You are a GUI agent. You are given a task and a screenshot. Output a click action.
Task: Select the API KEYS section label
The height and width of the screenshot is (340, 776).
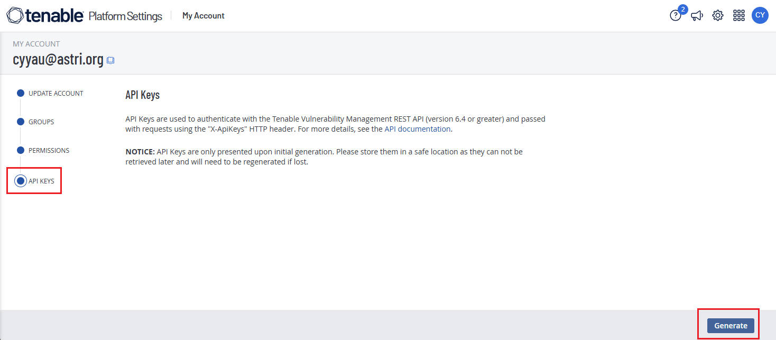click(x=41, y=181)
